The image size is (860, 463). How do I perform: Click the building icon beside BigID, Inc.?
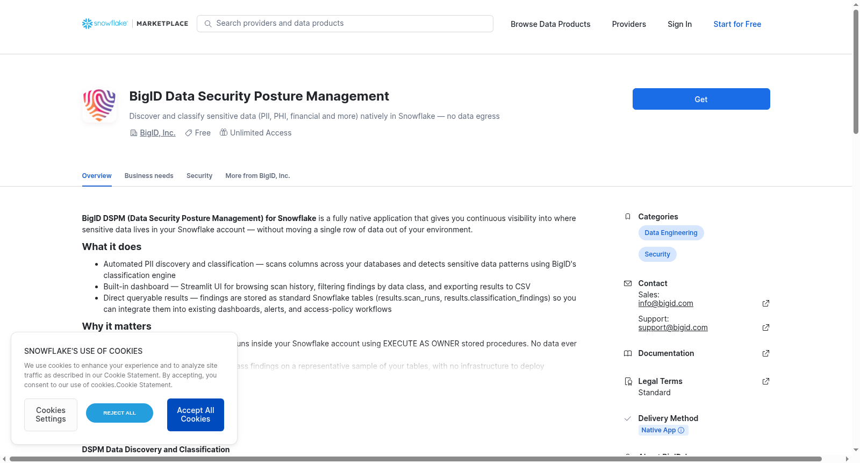134,133
